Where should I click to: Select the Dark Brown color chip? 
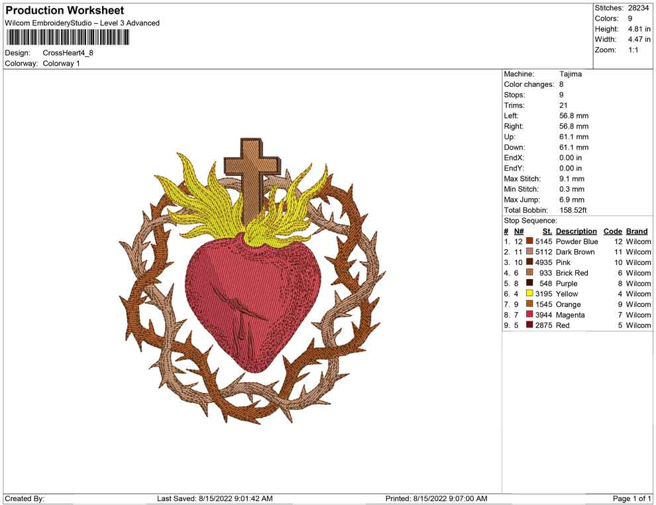tap(529, 252)
